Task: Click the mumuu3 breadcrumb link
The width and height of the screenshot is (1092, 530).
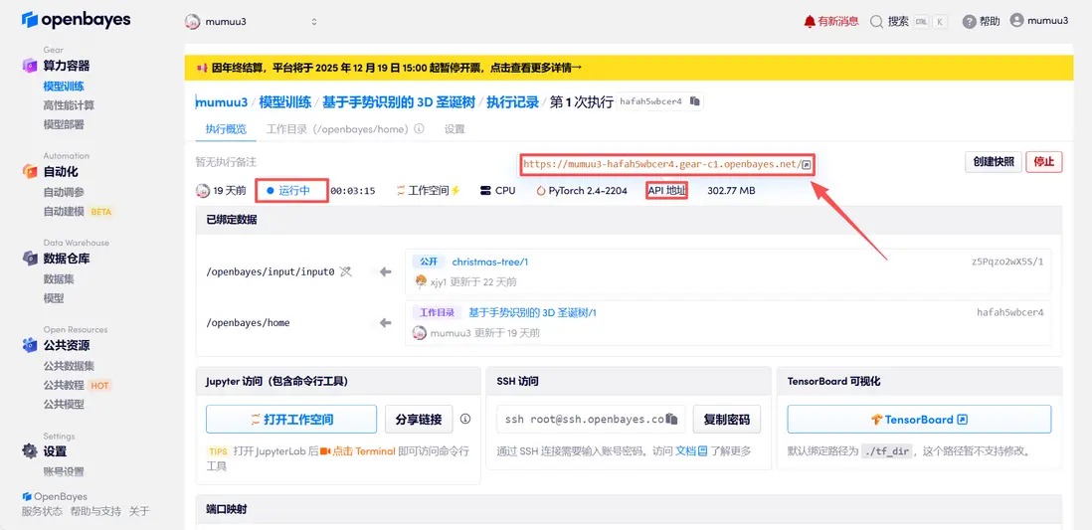Action: click(x=222, y=102)
